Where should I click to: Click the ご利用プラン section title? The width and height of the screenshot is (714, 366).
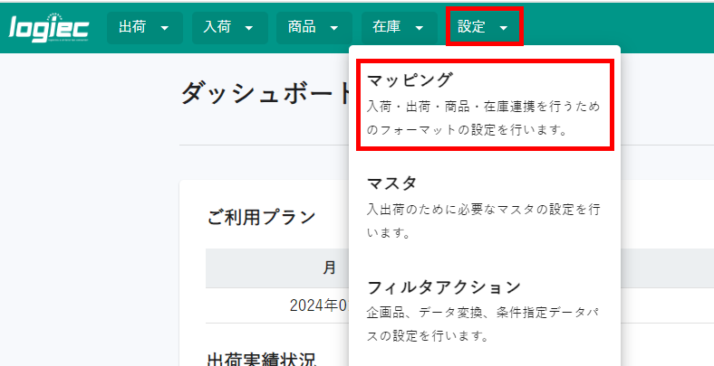click(x=262, y=217)
